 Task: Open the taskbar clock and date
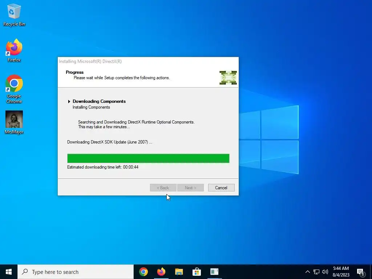pos(341,272)
